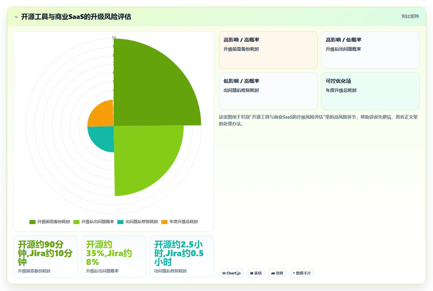Open the 高影响 / 低概率 matrix card
Viewport: 433px width, 291px height.
[x=370, y=50]
